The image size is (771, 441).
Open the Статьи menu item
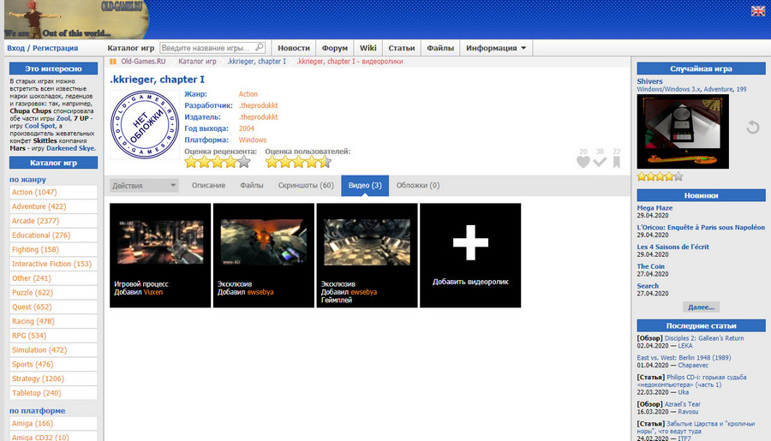(x=401, y=48)
